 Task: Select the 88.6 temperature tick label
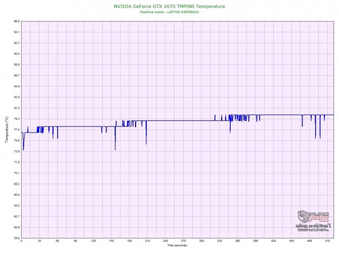pos(17,65)
